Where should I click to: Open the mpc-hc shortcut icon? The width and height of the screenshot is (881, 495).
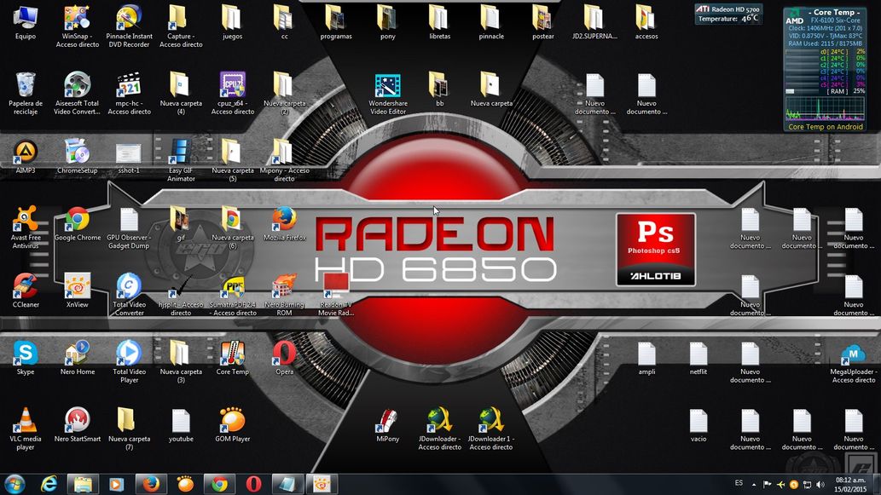coord(129,84)
